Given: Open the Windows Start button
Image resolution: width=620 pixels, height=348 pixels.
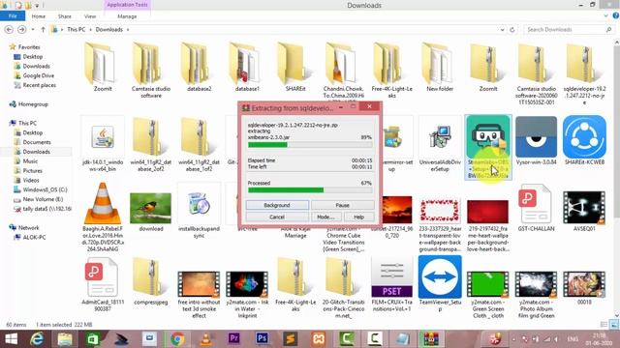Looking at the screenshot, I should [11, 339].
